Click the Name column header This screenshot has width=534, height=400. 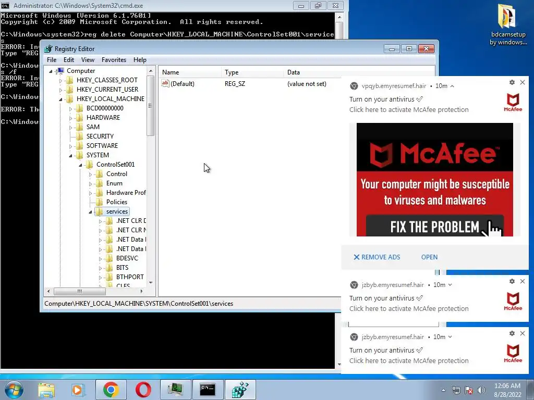pos(190,72)
